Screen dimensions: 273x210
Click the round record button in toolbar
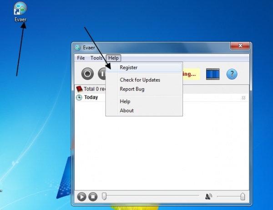click(87, 74)
